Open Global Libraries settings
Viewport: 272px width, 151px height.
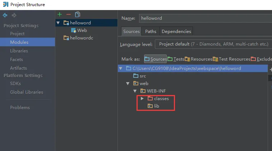27,92
